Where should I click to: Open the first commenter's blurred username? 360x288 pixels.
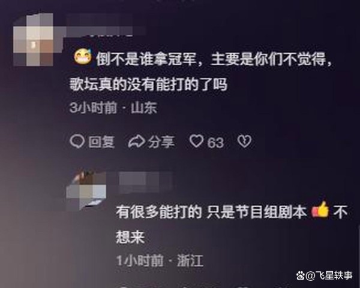pos(100,26)
